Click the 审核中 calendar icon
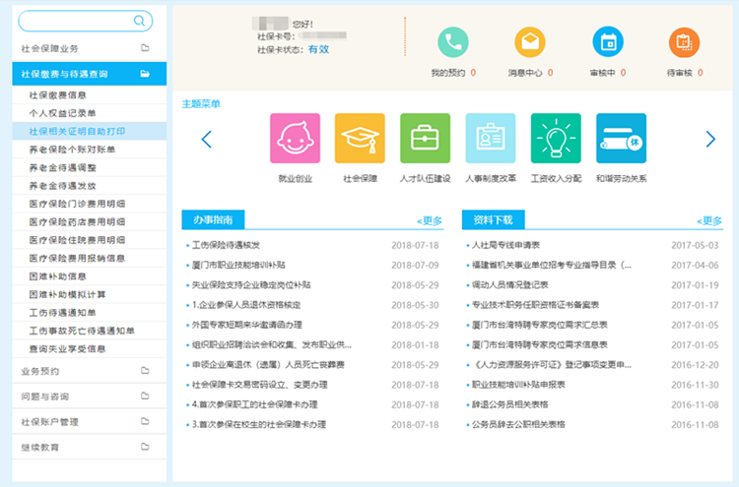The width and height of the screenshot is (739, 487). pos(607,42)
